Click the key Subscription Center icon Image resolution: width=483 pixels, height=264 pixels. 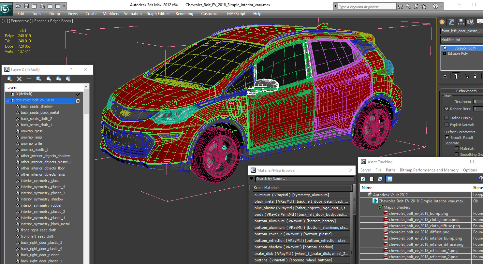pyautogui.click(x=408, y=6)
